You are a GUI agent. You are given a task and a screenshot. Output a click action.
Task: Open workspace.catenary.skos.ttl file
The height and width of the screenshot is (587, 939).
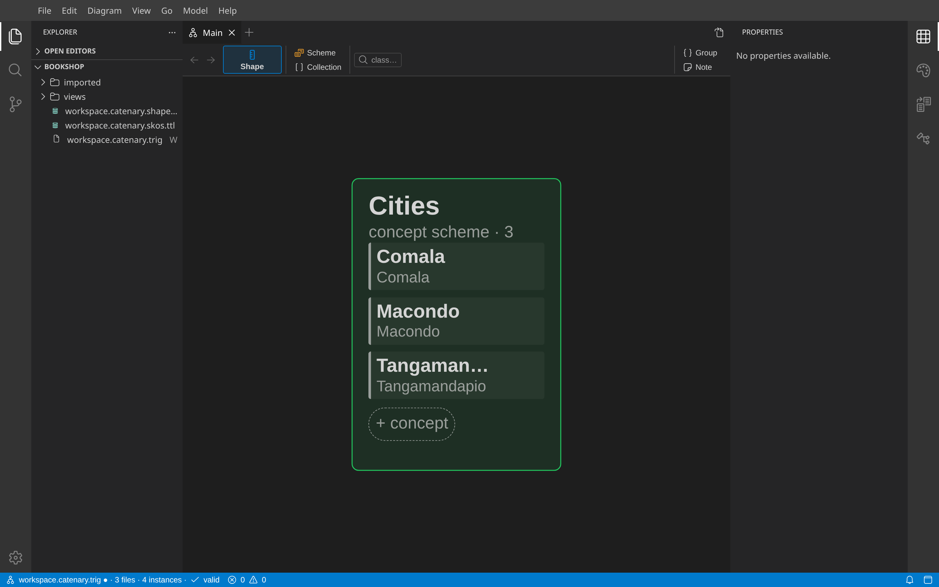107,126
